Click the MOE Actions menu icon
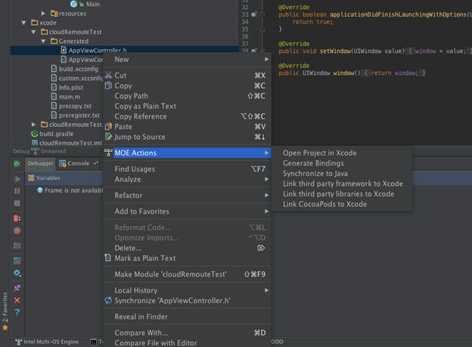This screenshot has height=347, width=472. click(x=108, y=153)
